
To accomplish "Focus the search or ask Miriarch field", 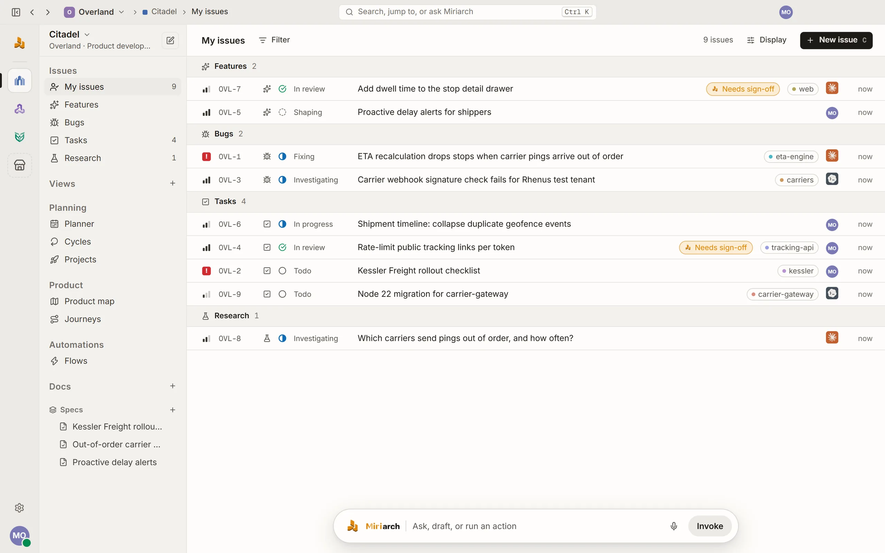I will pyautogui.click(x=467, y=12).
